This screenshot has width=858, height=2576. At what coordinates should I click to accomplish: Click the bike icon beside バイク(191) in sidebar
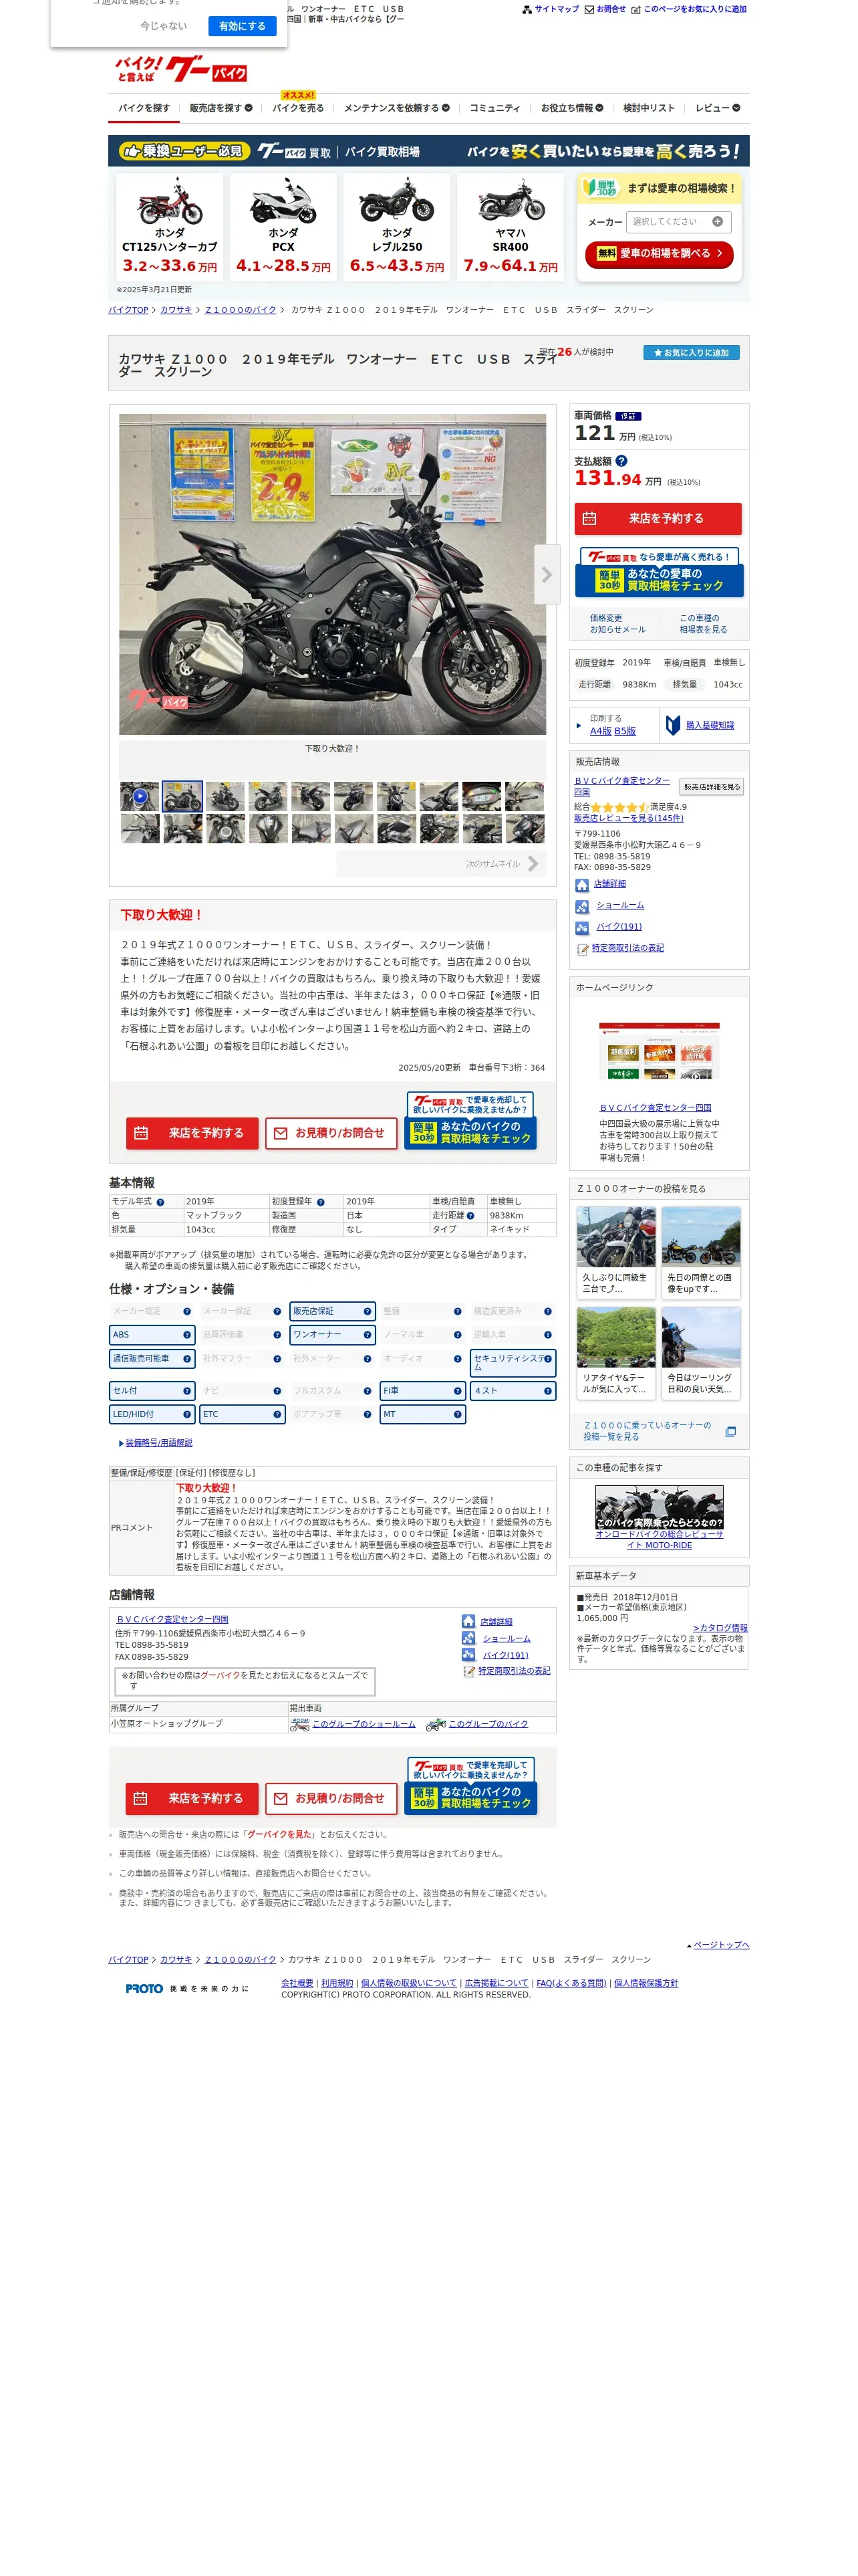[582, 928]
